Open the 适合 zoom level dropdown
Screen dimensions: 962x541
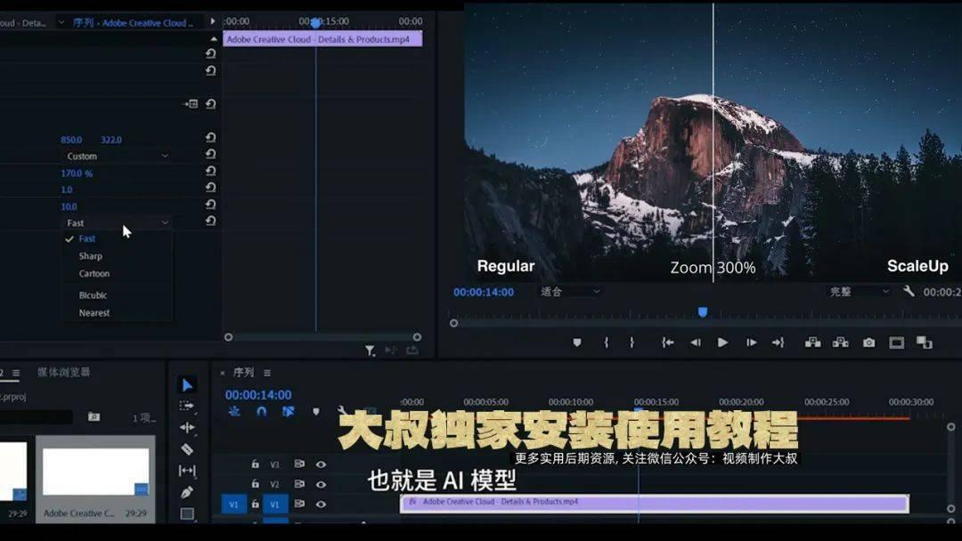coord(570,291)
